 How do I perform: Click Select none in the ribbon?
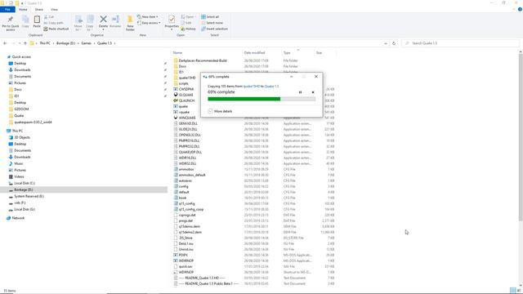[x=212, y=23]
